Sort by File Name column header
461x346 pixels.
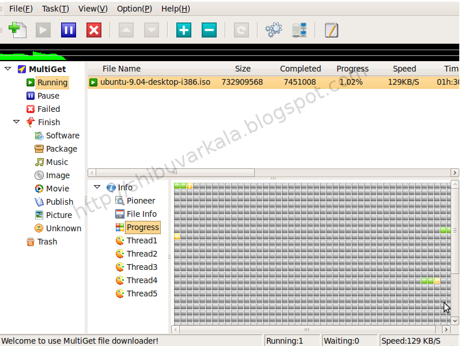click(122, 69)
